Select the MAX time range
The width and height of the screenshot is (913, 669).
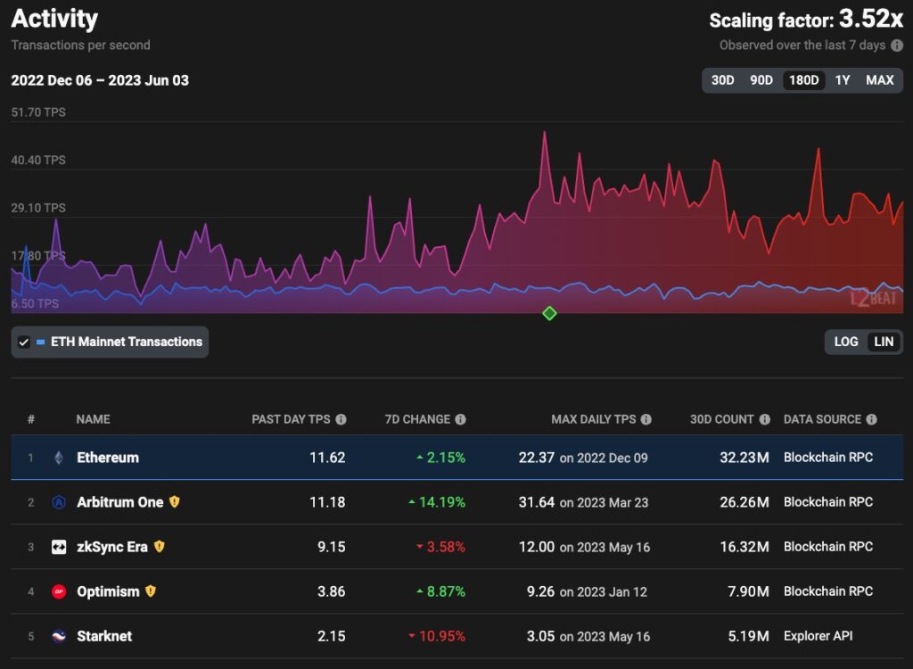(879, 80)
